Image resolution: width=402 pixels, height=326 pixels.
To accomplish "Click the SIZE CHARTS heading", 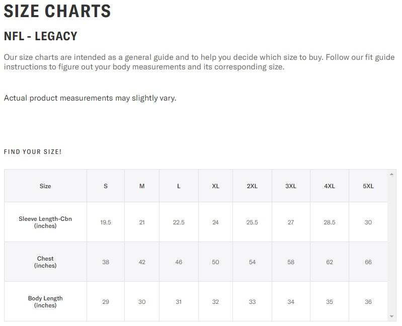I will (57, 11).
